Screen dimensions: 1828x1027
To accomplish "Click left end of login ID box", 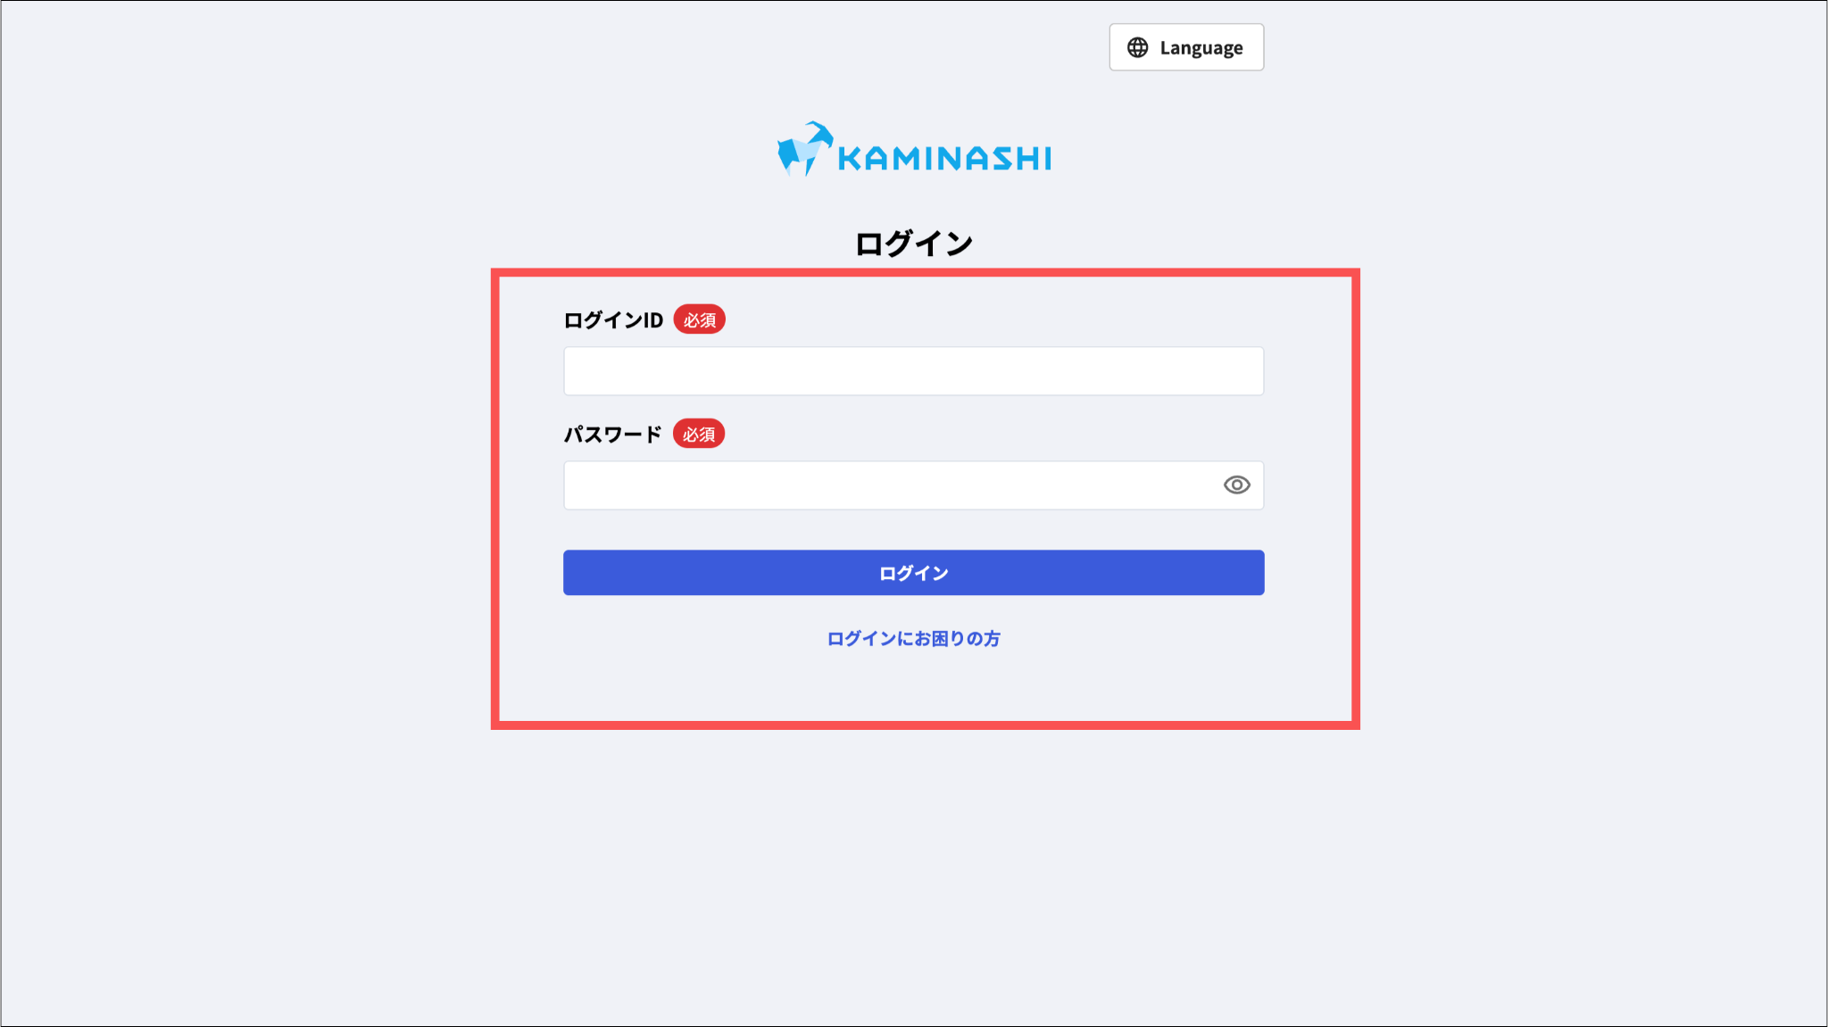I will click(589, 371).
